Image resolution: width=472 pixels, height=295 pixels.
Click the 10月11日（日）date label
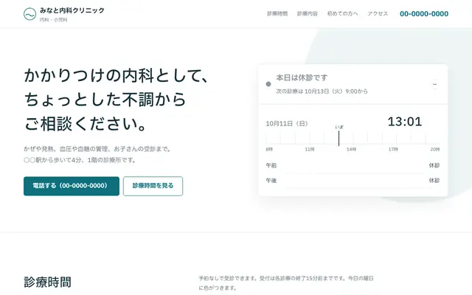point(287,123)
